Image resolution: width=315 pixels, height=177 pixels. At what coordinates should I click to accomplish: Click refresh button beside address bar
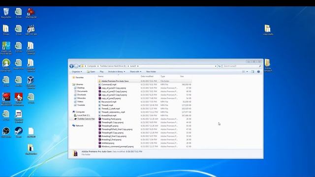coord(219,66)
